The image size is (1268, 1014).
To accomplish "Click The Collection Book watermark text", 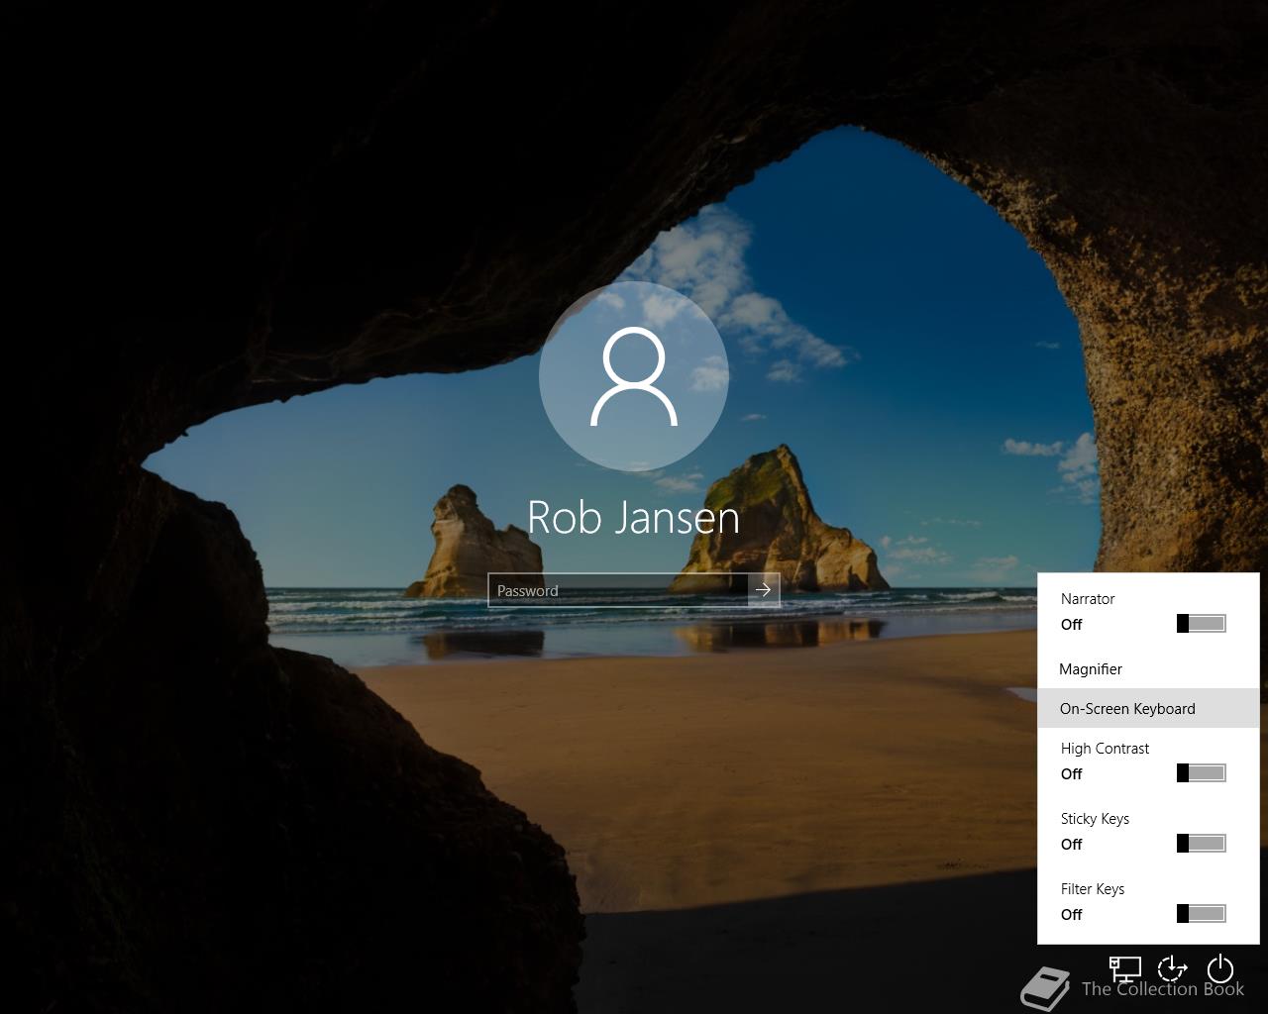I will click(x=1163, y=988).
